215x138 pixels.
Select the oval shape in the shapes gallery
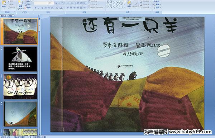click(x=122, y=2)
